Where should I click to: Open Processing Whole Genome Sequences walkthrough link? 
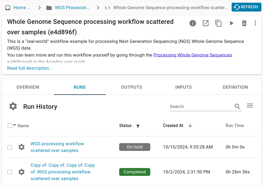pyautogui.click(x=193, y=55)
